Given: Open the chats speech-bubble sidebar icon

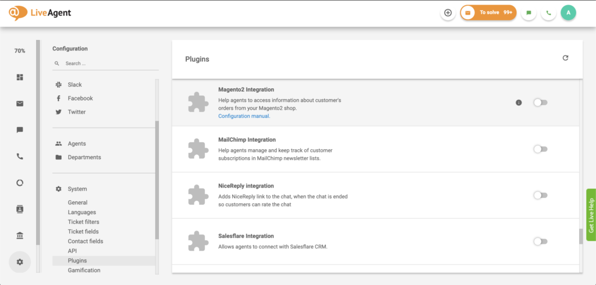Looking at the screenshot, I should 20,130.
